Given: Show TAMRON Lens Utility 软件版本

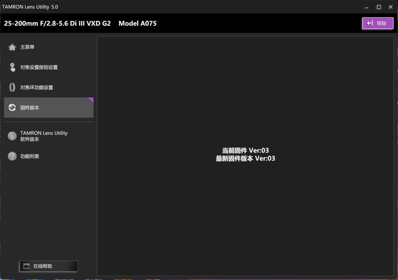Looking at the screenshot, I should pos(49,136).
